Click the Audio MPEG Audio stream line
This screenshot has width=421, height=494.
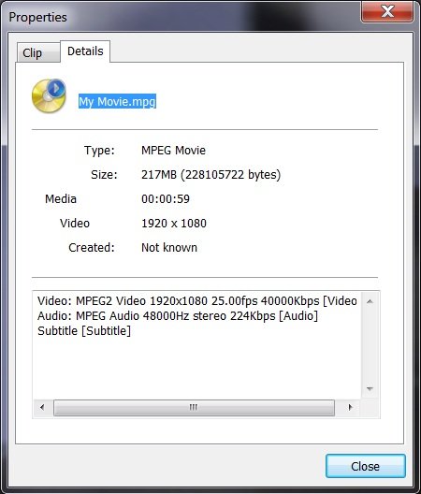pyautogui.click(x=178, y=315)
